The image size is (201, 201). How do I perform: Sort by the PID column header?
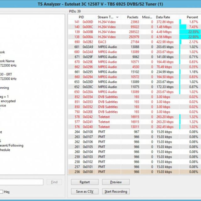click(x=81, y=17)
